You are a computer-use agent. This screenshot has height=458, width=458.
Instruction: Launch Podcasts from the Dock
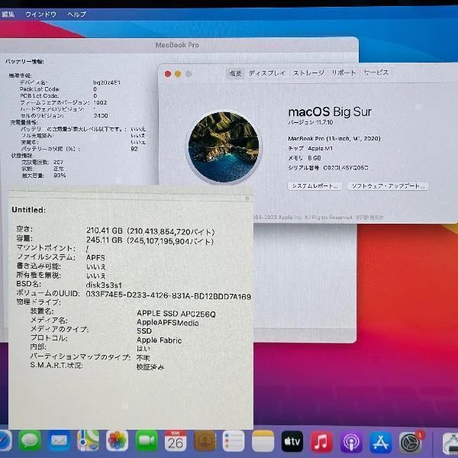(351, 442)
